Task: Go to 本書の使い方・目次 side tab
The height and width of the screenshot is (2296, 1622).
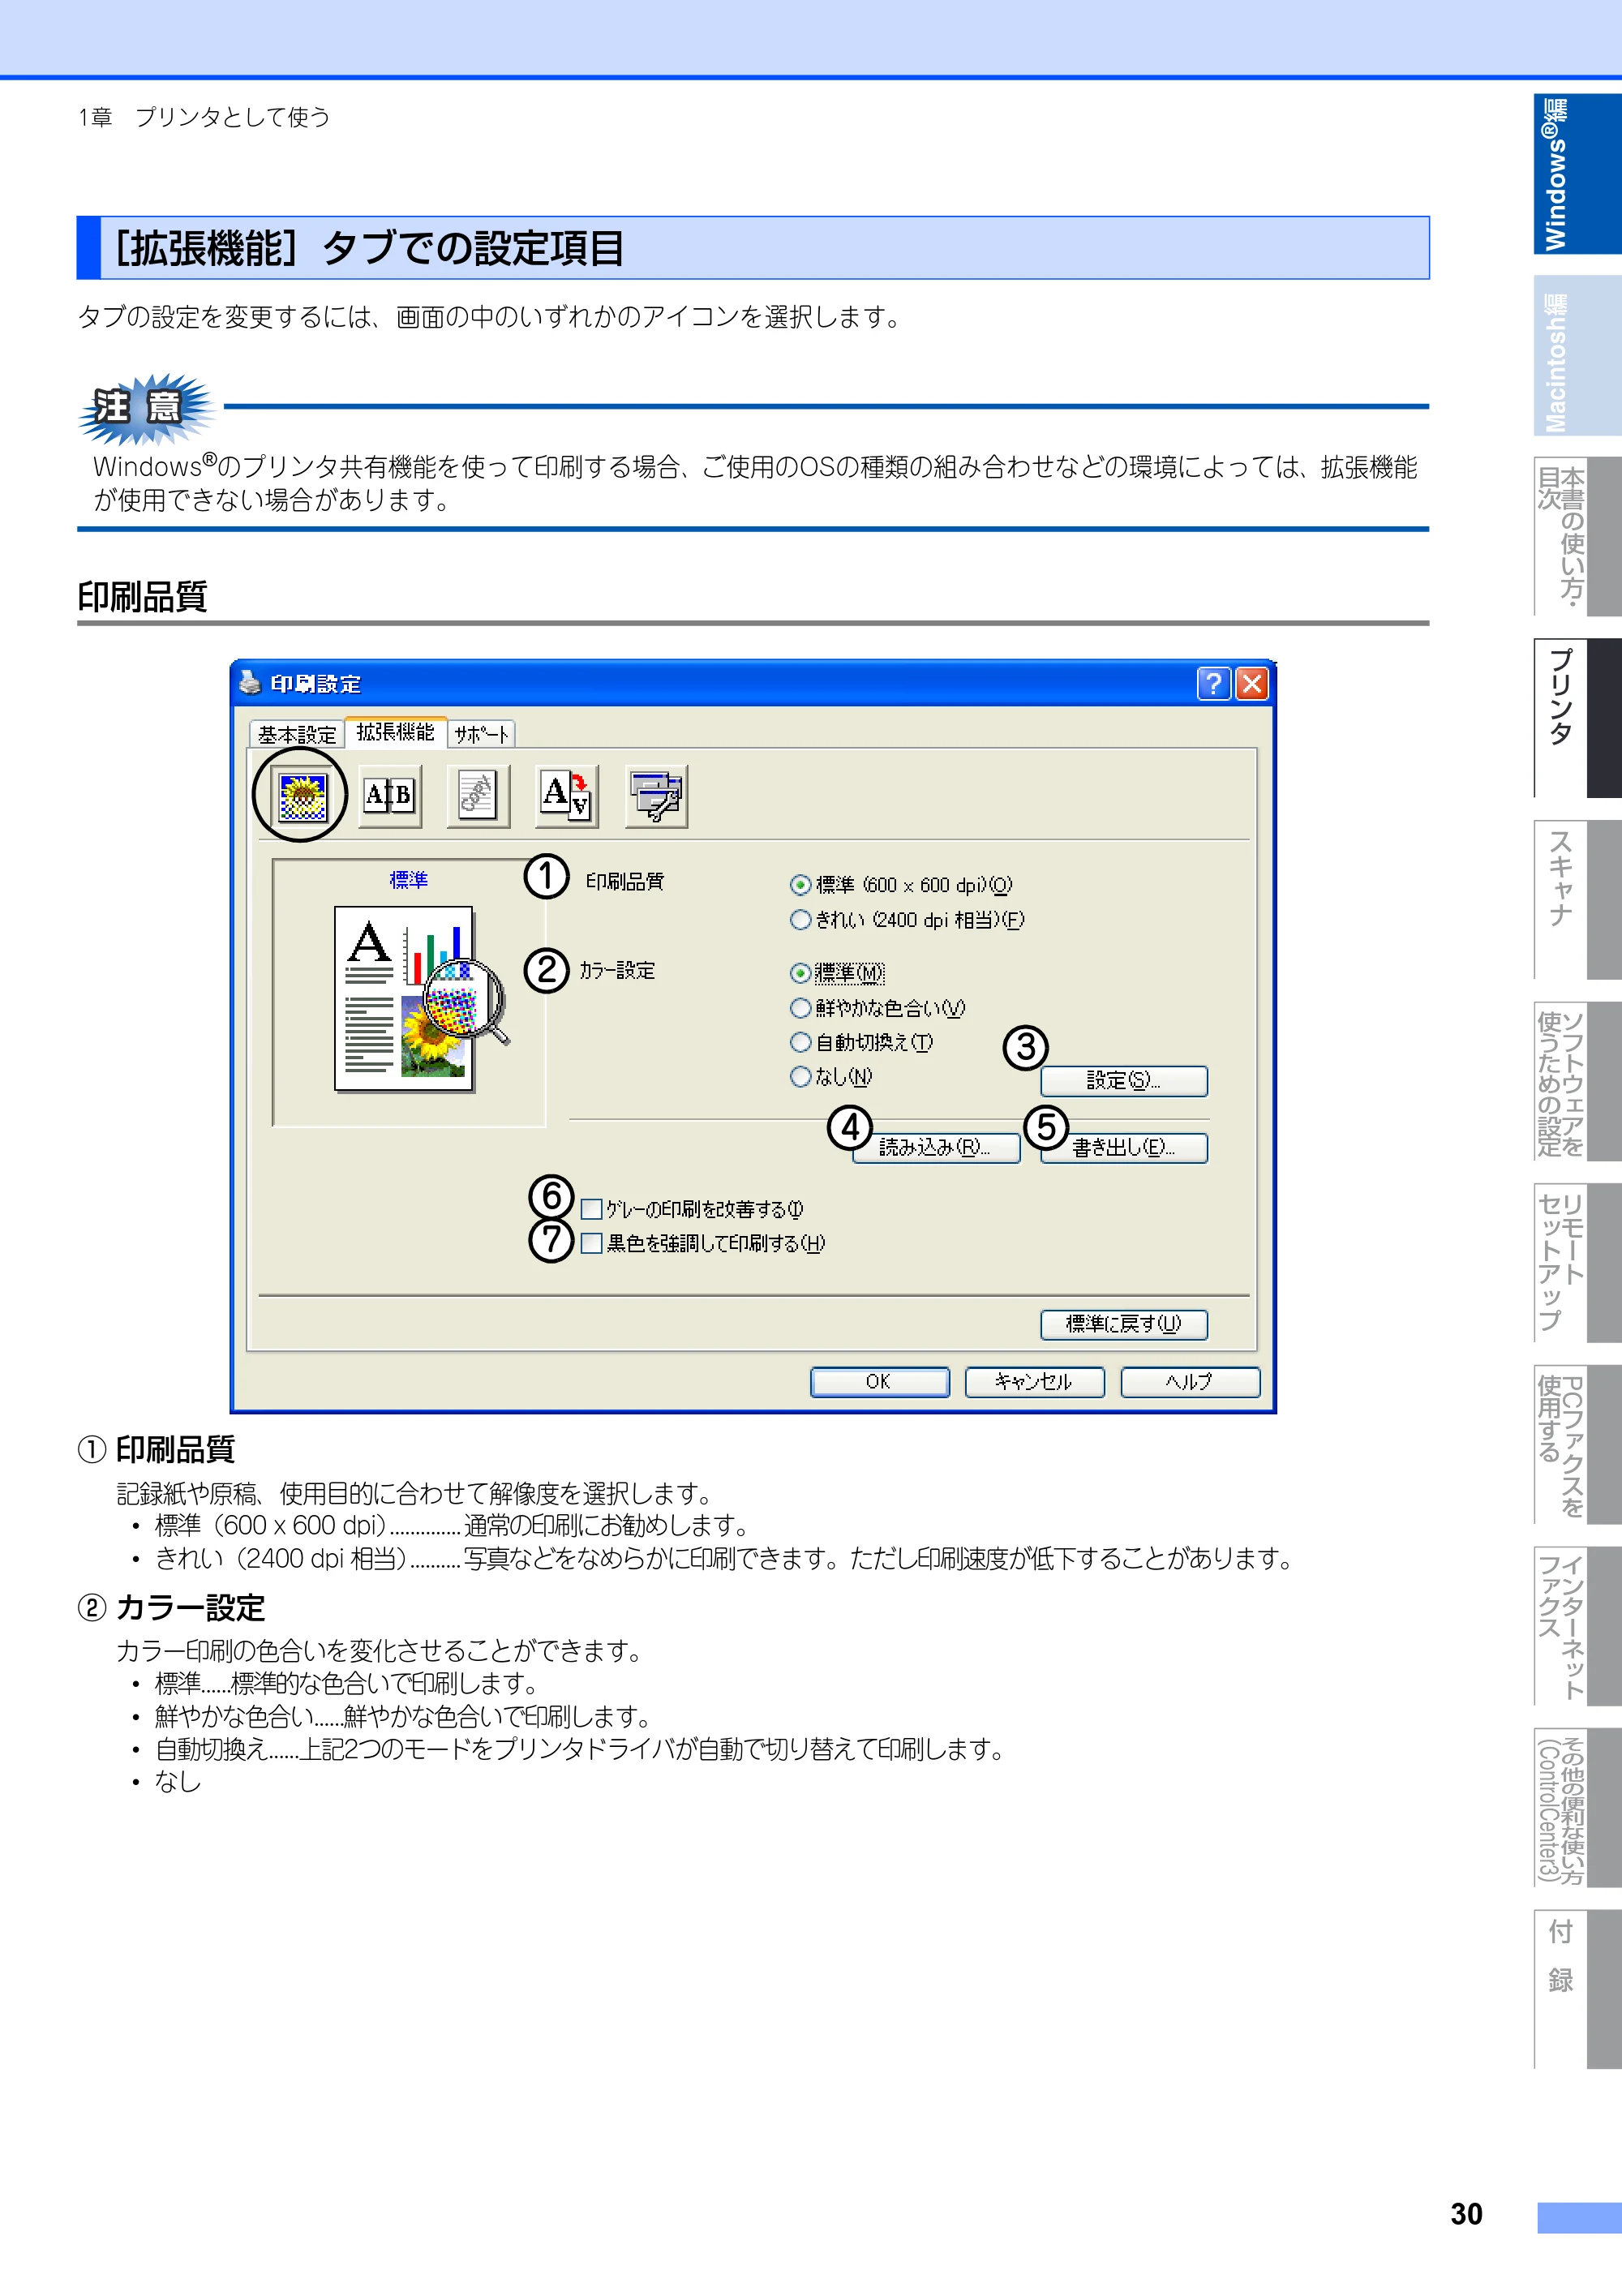Action: click(x=1577, y=537)
